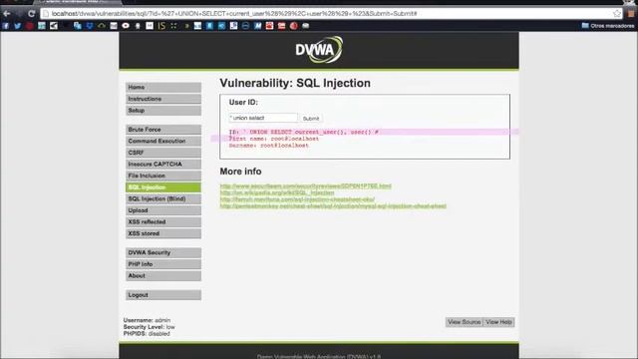Click the 'Username: admin' status text
638x359 pixels.
(147, 320)
